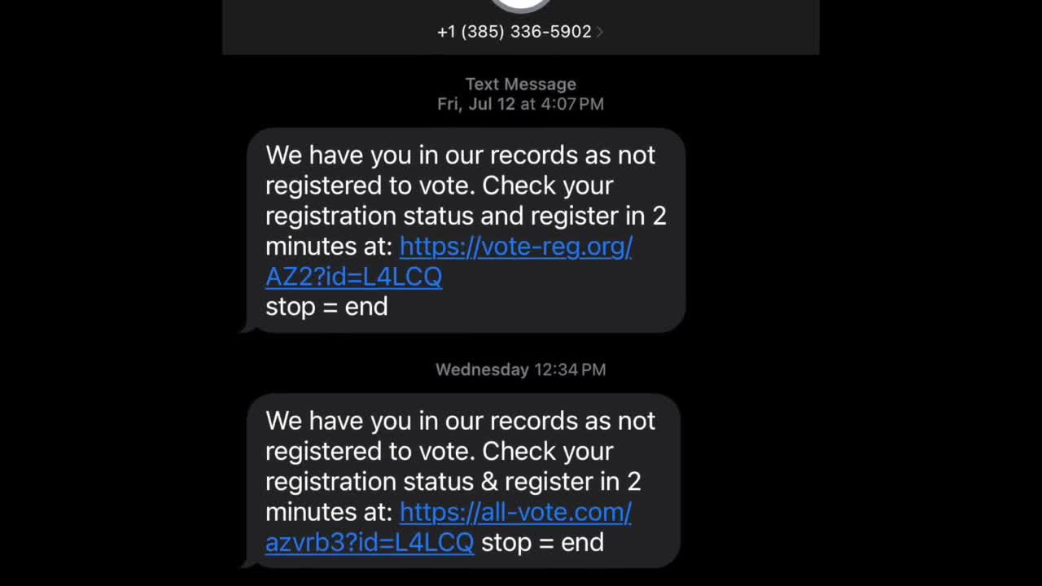Open contact details chevron beside phone number
The image size is (1042, 586).
[x=600, y=32]
